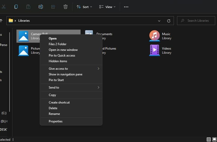Screen dimensions: 217x142
Task: Switch to large icons view layout
Action: coord(214,139)
